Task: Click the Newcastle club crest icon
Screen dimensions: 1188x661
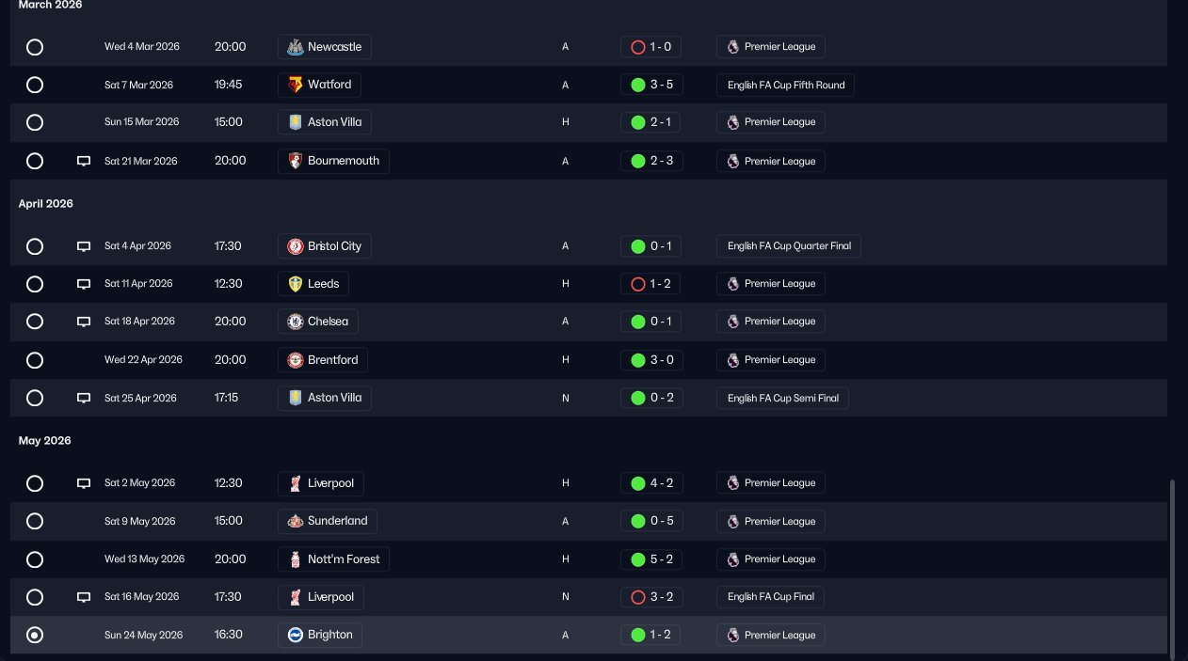Action: pos(295,47)
